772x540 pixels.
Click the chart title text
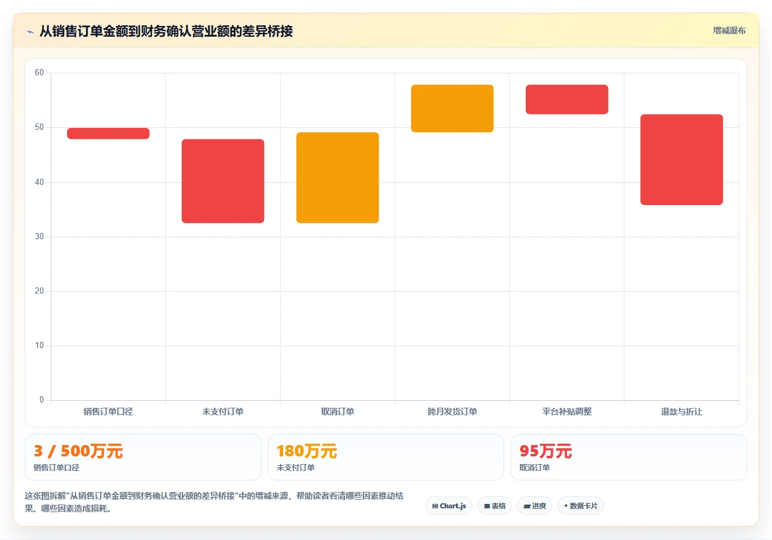[167, 31]
